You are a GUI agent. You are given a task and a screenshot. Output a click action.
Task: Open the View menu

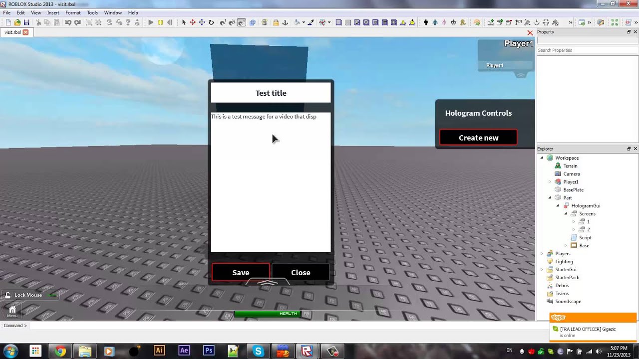click(36, 12)
